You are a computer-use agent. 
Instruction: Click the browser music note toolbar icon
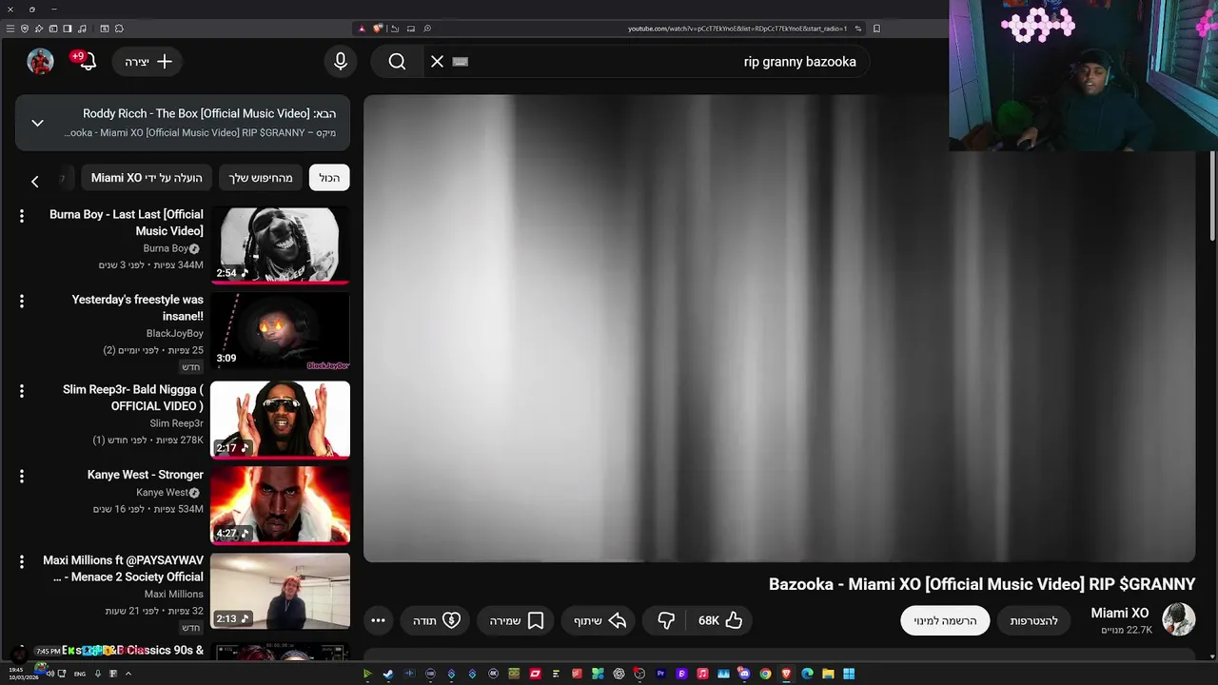tap(82, 29)
